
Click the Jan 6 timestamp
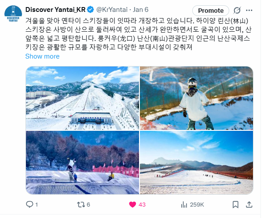[140, 10]
